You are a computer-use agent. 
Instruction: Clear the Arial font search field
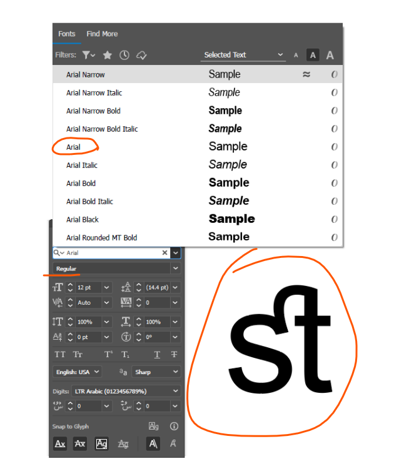pyautogui.click(x=164, y=253)
